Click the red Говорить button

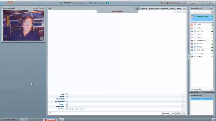click(x=50, y=120)
